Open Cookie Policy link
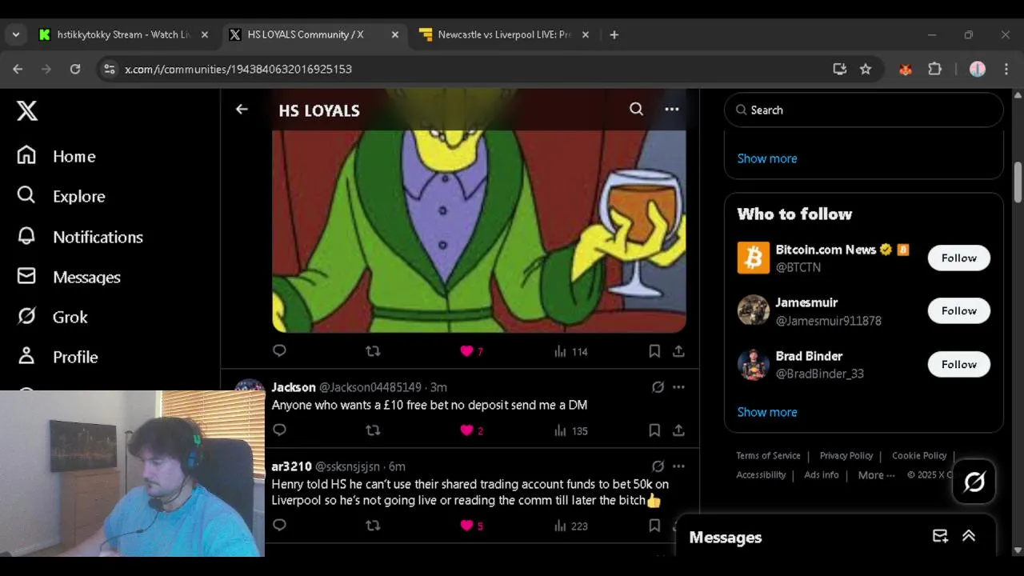This screenshot has width=1024, height=576. point(919,455)
